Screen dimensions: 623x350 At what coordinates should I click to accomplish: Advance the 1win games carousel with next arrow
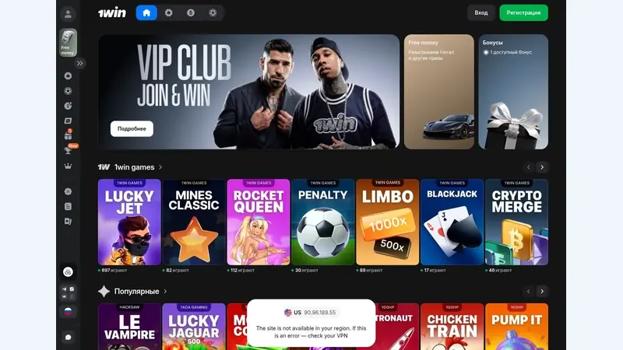point(542,167)
